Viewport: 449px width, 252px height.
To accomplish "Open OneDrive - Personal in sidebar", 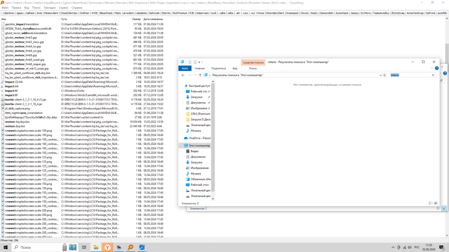I will tap(200, 138).
